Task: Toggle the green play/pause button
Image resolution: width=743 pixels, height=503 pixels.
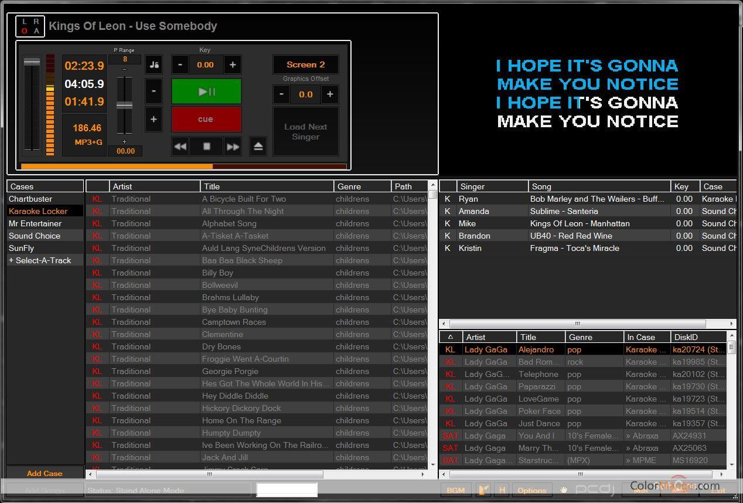Action: click(x=206, y=91)
